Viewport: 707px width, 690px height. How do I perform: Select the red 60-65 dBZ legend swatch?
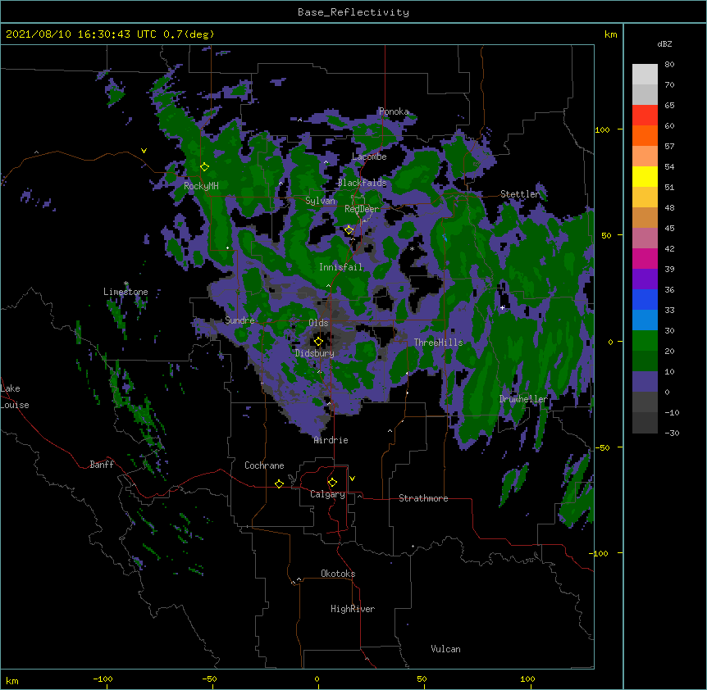(x=645, y=115)
